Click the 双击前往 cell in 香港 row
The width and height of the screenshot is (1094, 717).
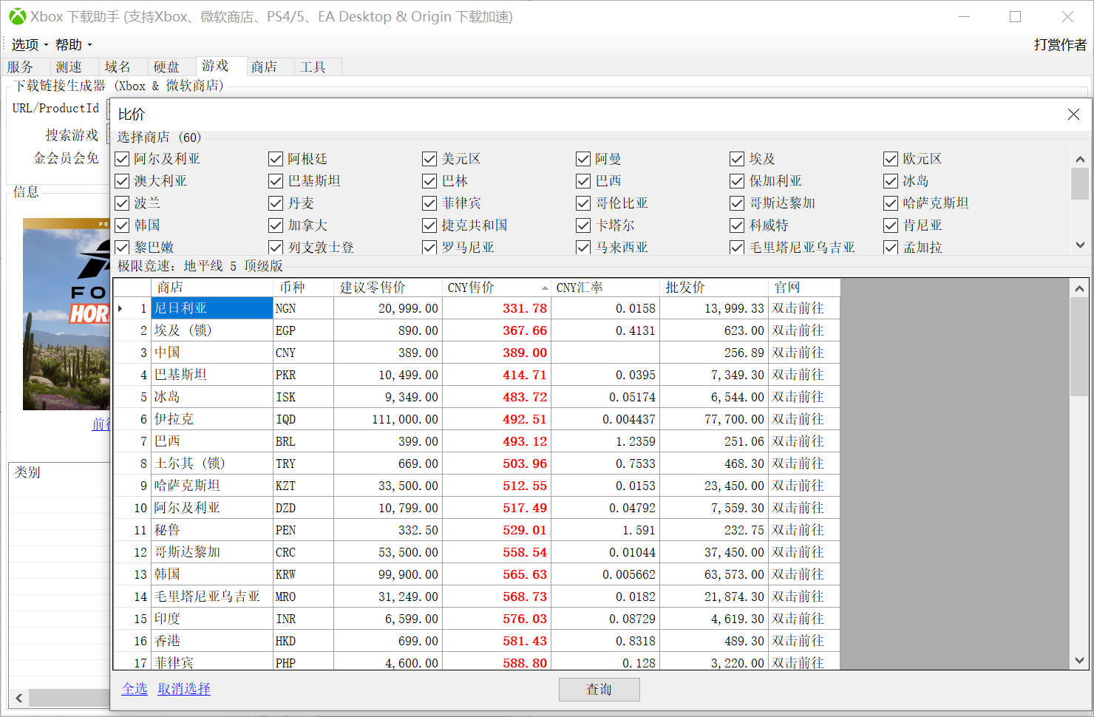click(804, 641)
